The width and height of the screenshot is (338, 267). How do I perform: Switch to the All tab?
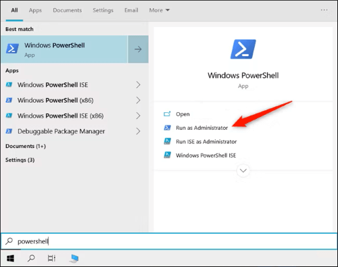14,10
